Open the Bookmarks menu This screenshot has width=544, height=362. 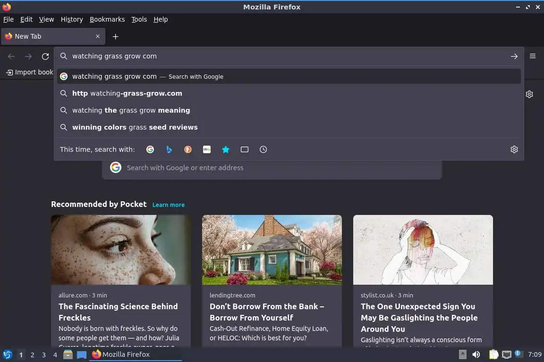[107, 19]
